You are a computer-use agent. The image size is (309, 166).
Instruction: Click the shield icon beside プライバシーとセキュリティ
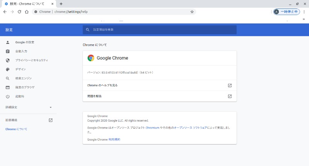(8, 60)
